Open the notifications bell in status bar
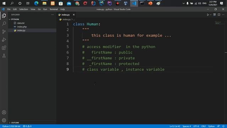 223,126
